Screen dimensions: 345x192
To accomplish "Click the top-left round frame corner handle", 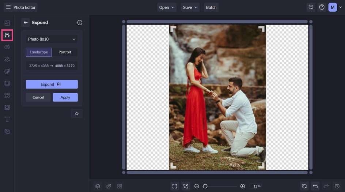I will 124,22.
